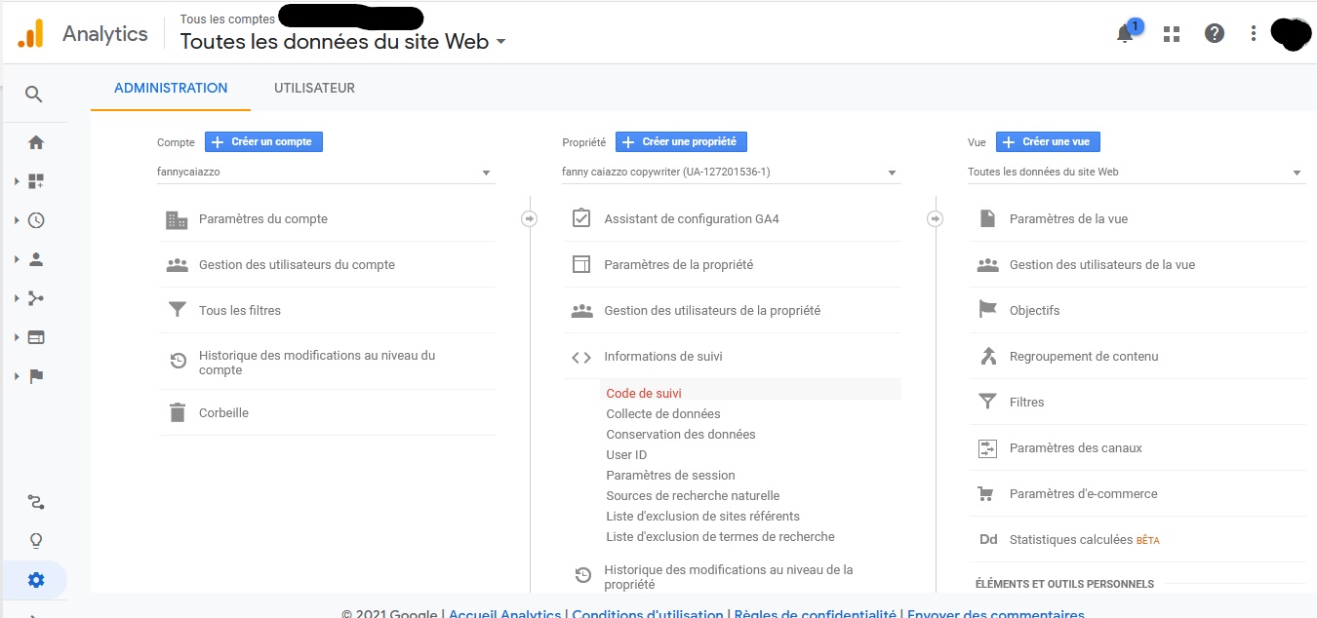This screenshot has width=1317, height=618.
Task: Open the Help question mark icon
Action: click(x=1215, y=33)
